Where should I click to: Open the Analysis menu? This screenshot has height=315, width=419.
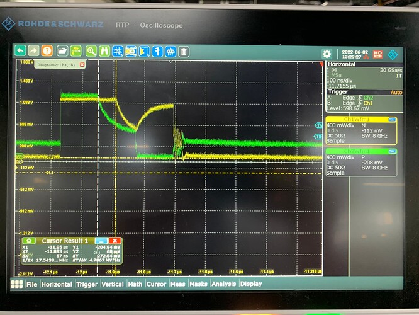click(224, 283)
